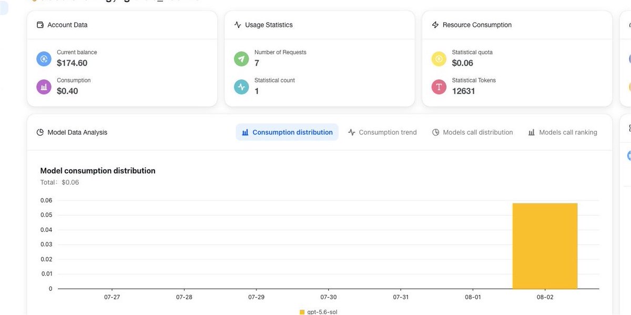Click the Statistical quota $0.06 value

pyautogui.click(x=463, y=63)
